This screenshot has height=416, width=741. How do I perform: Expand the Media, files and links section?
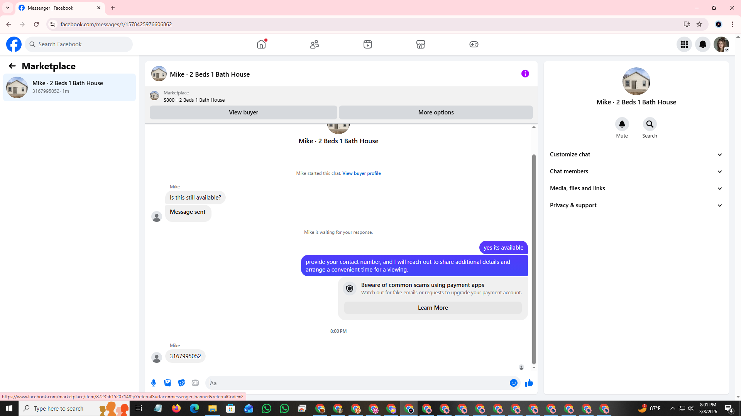tap(636, 188)
